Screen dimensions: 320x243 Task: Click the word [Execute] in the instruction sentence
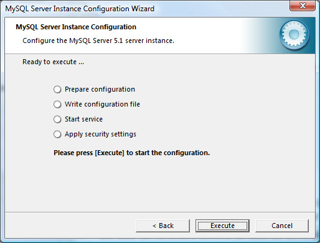tap(110, 153)
